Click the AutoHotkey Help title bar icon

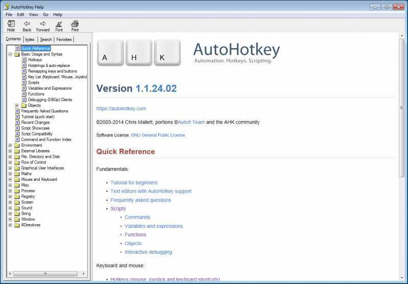click(7, 7)
